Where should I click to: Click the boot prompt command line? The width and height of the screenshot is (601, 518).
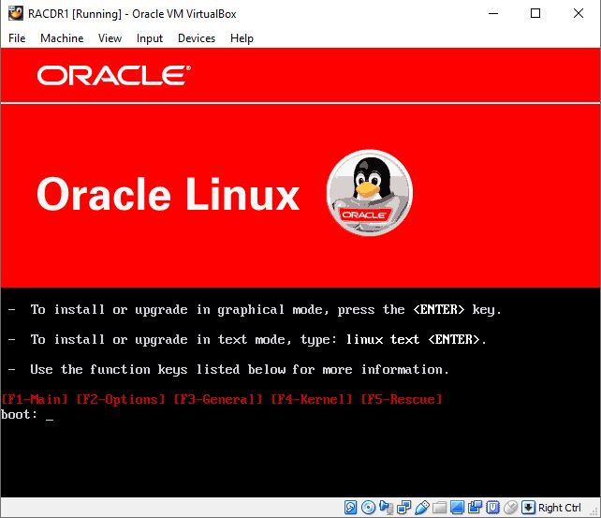27,414
